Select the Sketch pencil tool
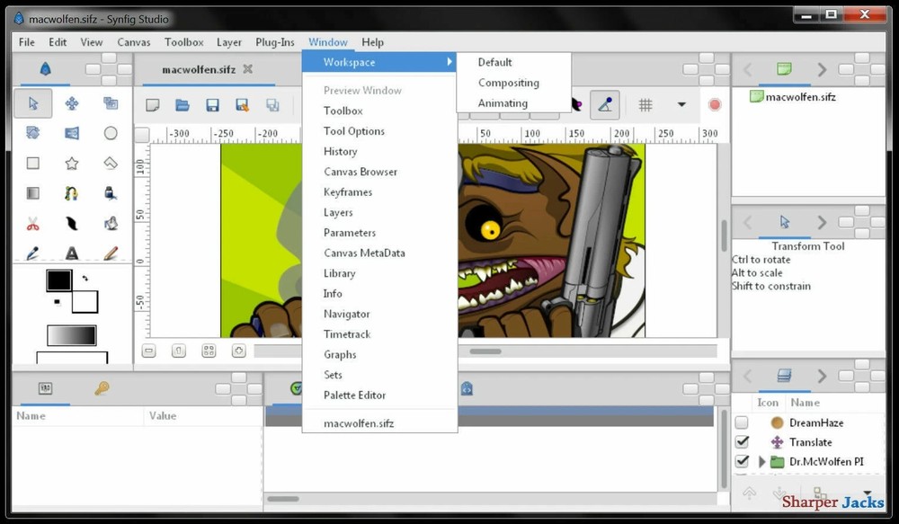The width and height of the screenshot is (899, 524). pyautogui.click(x=111, y=253)
